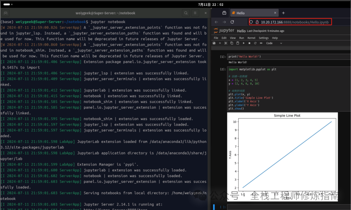Click the Activities indicator in top bar
Image resolution: width=351 pixels, height=210 pixels.
tap(8, 4)
